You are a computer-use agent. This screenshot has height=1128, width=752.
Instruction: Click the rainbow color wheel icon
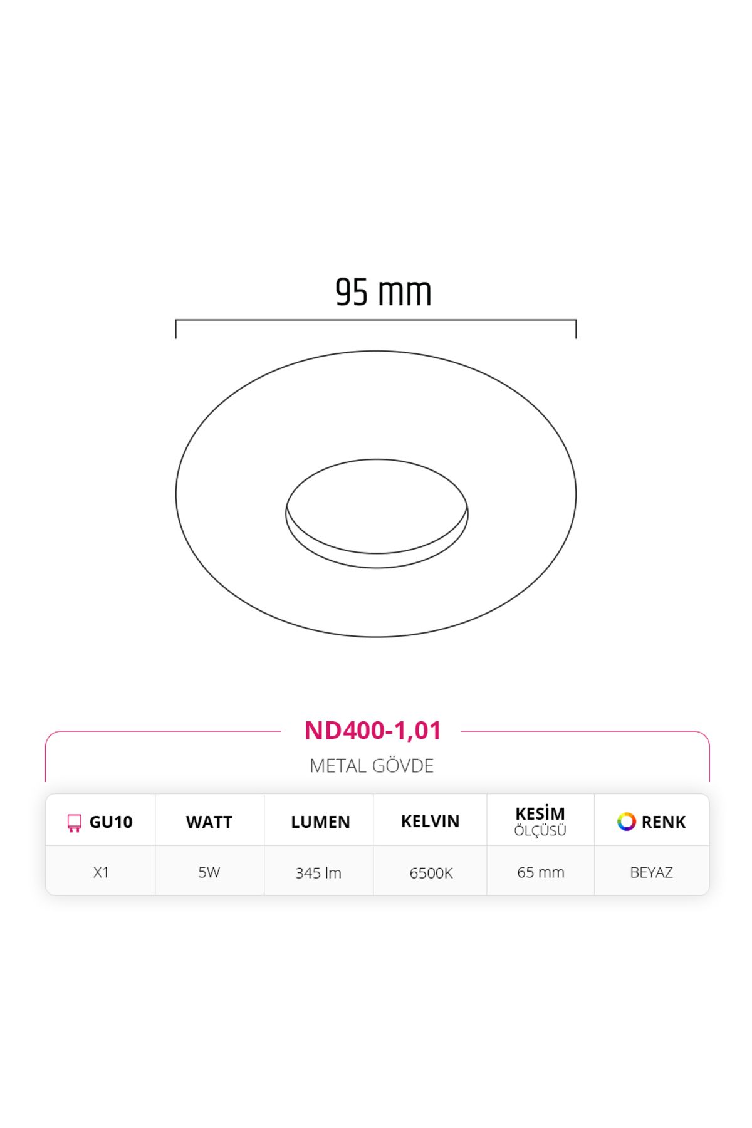[x=626, y=822]
